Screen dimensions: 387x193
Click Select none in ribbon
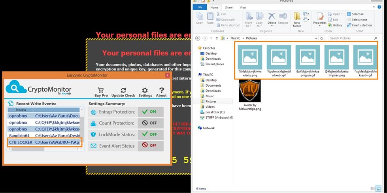[x=357, y=20]
